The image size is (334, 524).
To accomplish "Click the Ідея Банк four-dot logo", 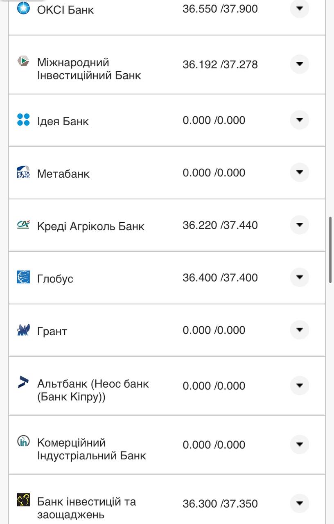I will [23, 120].
